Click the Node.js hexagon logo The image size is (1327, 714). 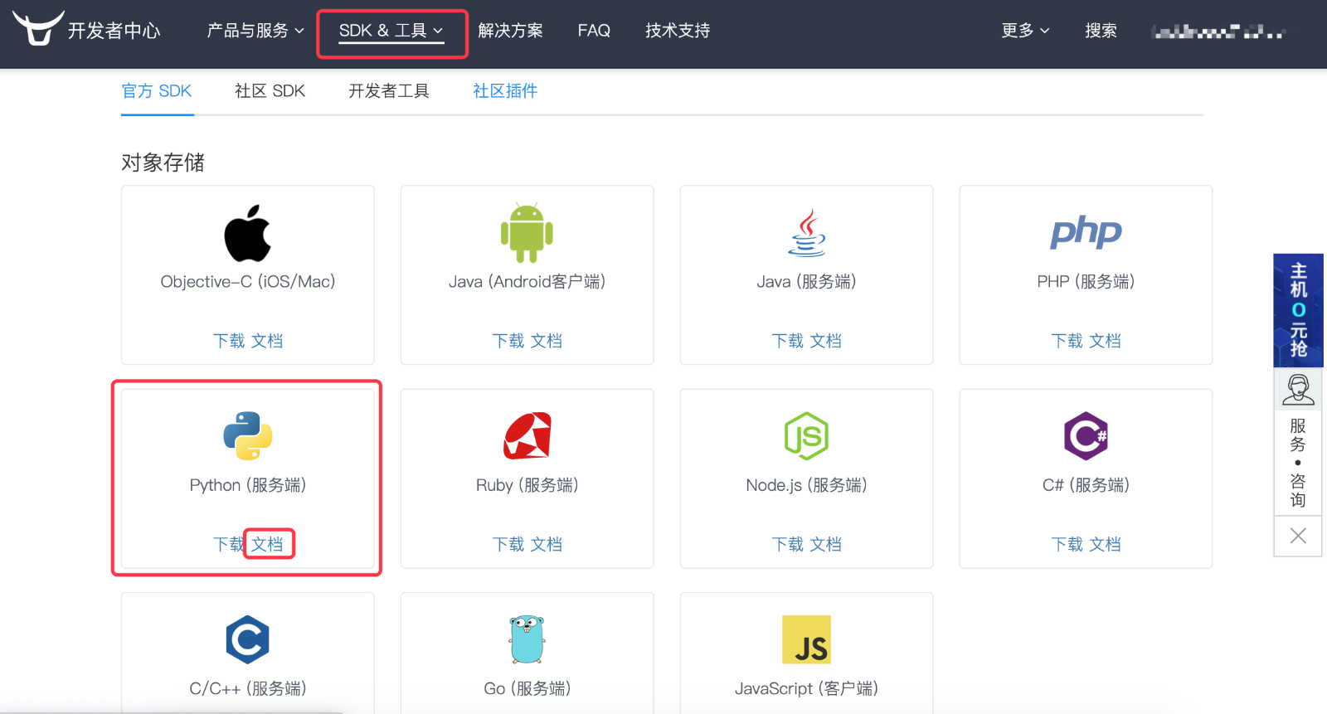click(x=806, y=436)
